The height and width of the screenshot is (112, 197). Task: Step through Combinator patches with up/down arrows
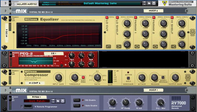(x=144, y=3)
